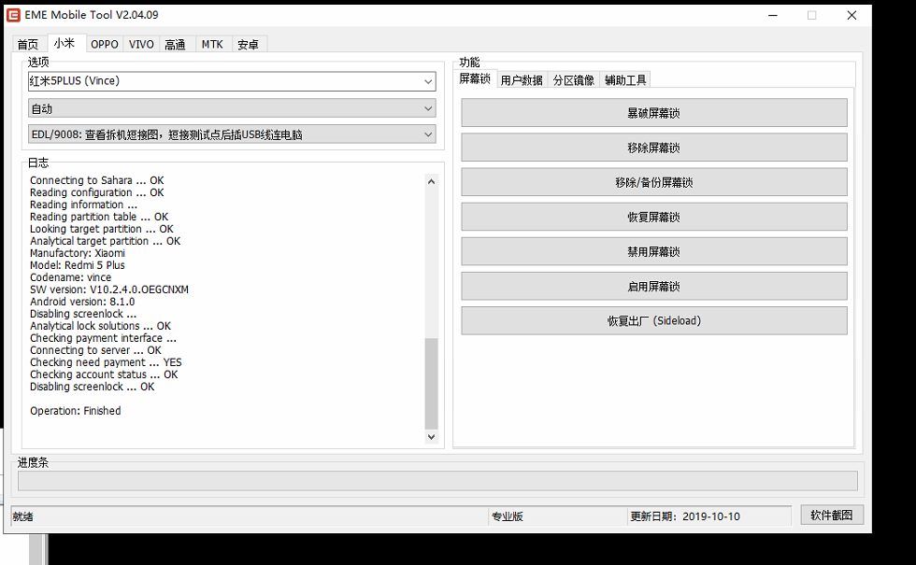This screenshot has height=565, width=916.
Task: Click the 'Codename: vince' log line
Action: [x=71, y=277]
